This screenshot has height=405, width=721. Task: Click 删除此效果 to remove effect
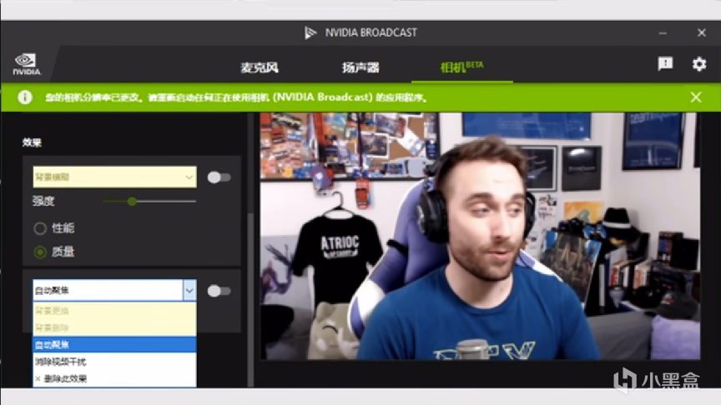[x=114, y=379]
